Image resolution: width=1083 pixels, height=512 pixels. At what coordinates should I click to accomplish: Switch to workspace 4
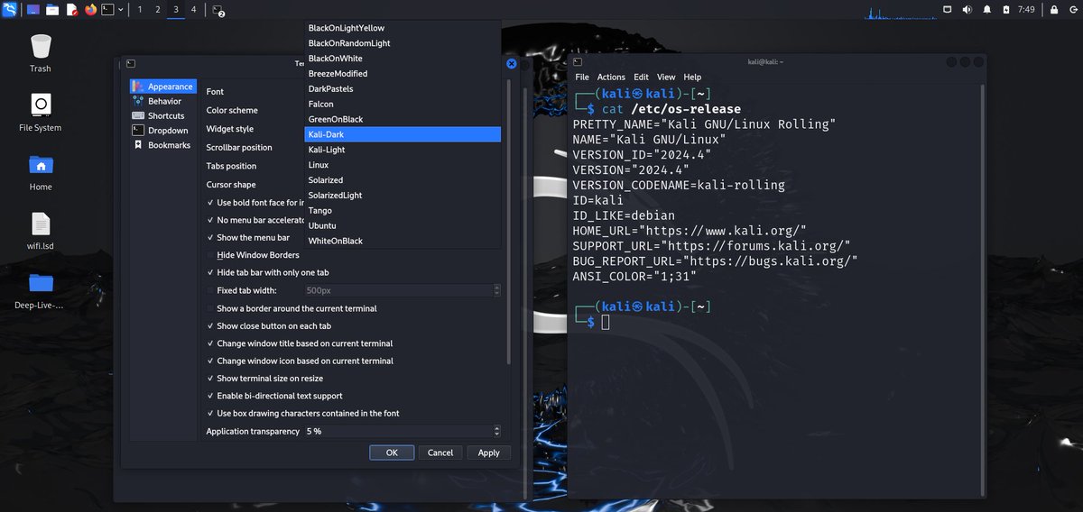[x=193, y=9]
